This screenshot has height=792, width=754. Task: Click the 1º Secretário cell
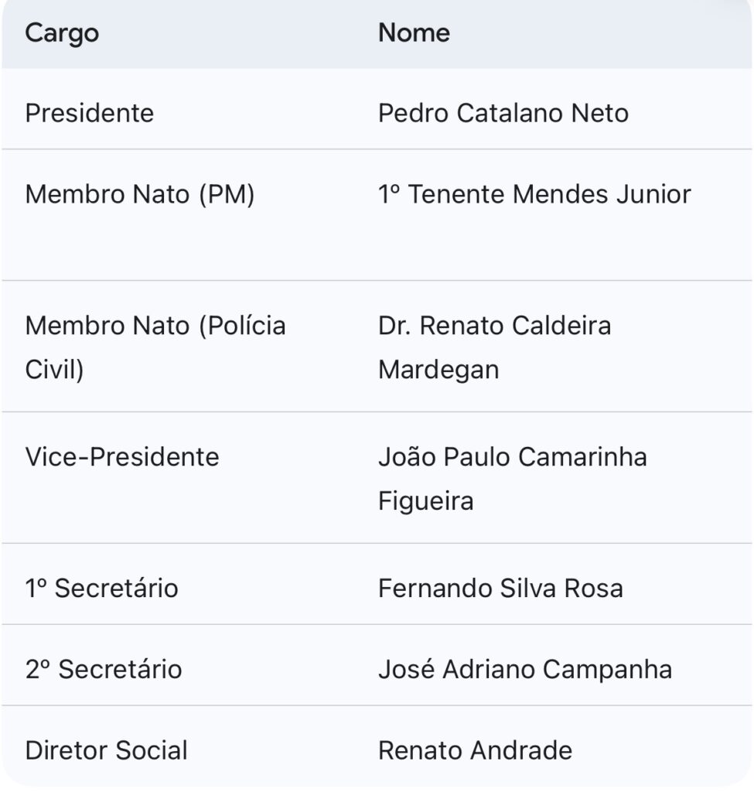point(101,589)
